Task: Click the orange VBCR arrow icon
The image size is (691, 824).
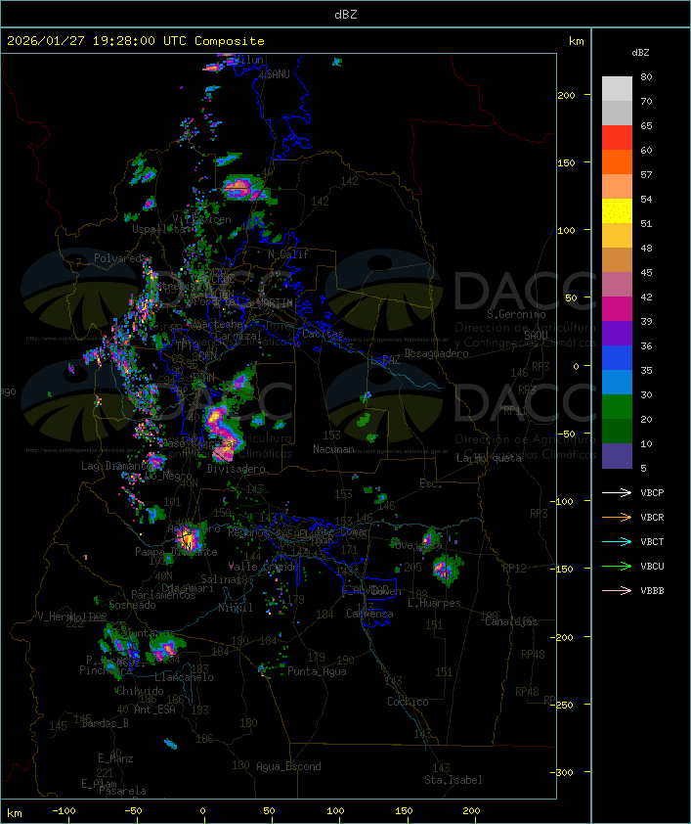Action: point(617,518)
